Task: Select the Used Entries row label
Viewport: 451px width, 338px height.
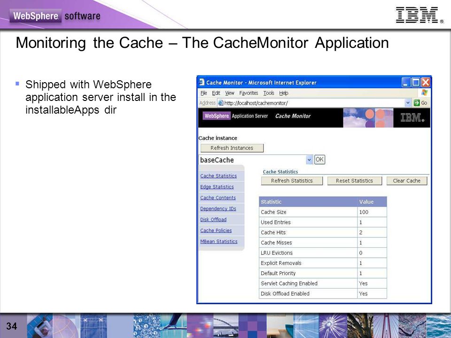Action: point(276,222)
